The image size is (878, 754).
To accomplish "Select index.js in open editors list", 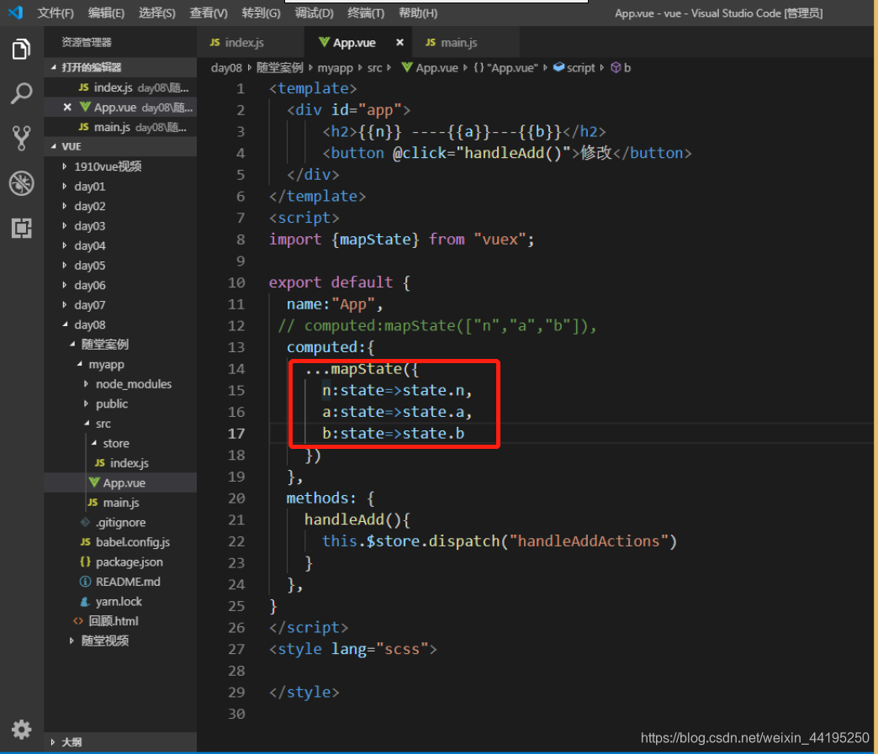I will click(120, 87).
